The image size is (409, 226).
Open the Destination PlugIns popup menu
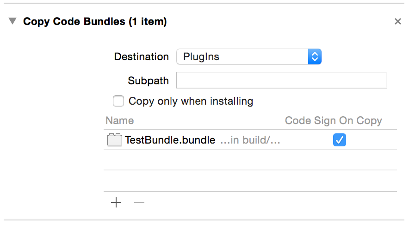[x=248, y=56]
